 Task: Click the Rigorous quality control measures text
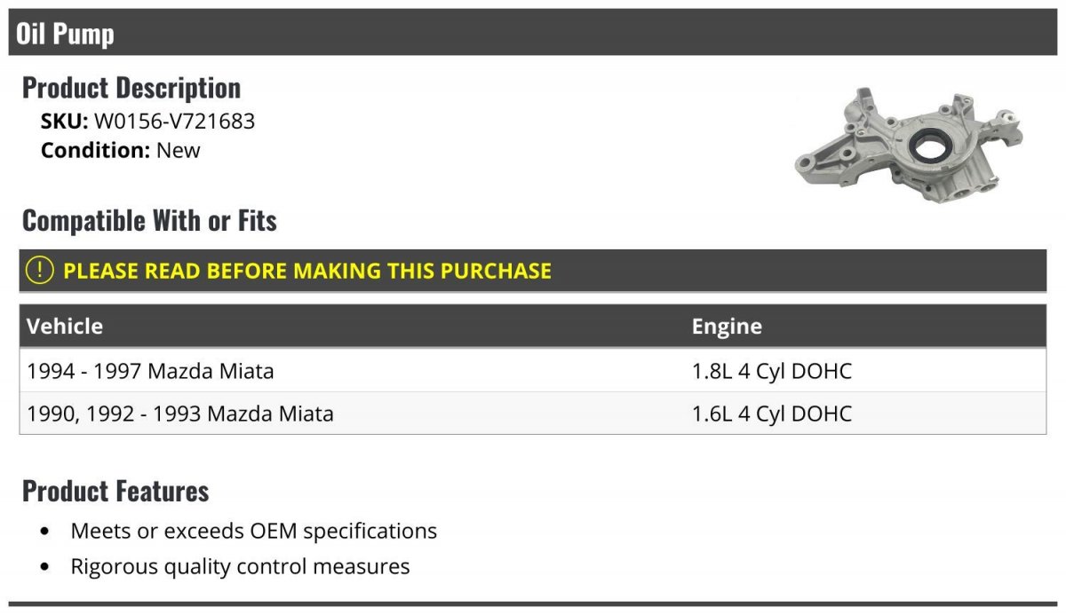pos(240,566)
